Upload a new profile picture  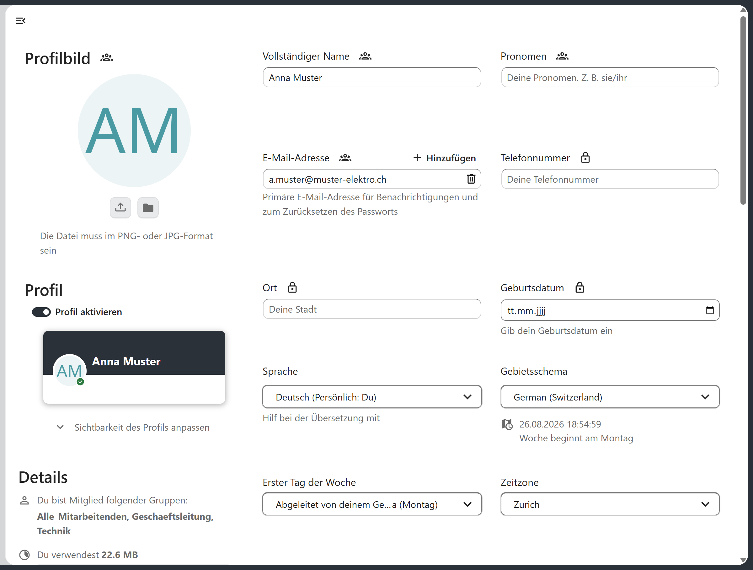tap(120, 207)
